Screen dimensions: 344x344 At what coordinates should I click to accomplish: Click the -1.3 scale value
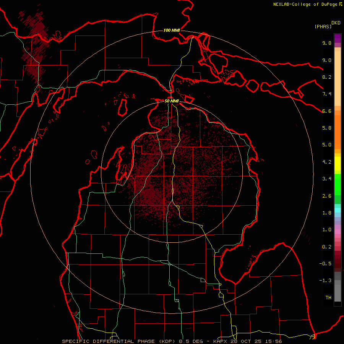click(325, 281)
